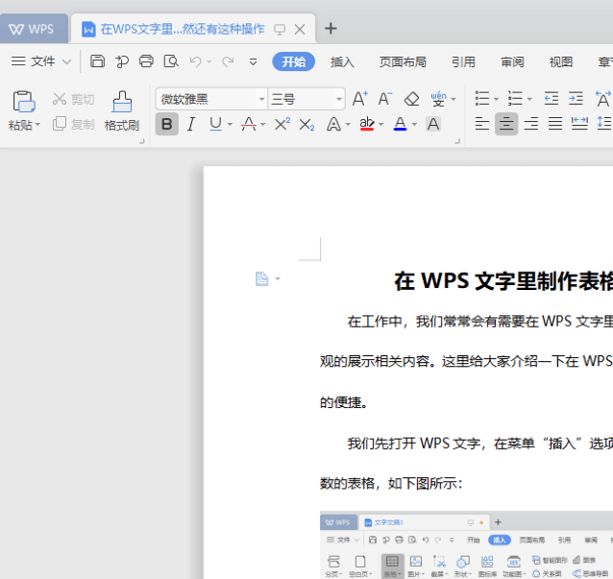Click the 粘贴 paste icon
The image size is (613, 579).
23,102
